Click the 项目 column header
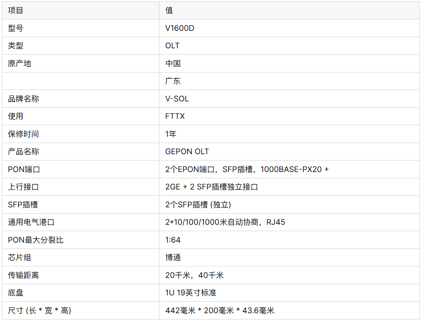Viewport: 421px width, 321px height. (x=16, y=10)
